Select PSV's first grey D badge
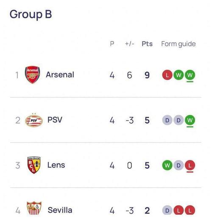212x218 pixels. pyautogui.click(x=167, y=120)
